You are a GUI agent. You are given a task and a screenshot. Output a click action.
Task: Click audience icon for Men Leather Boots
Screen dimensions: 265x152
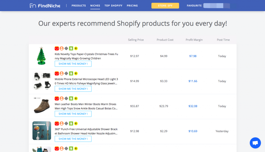tap(62, 98)
